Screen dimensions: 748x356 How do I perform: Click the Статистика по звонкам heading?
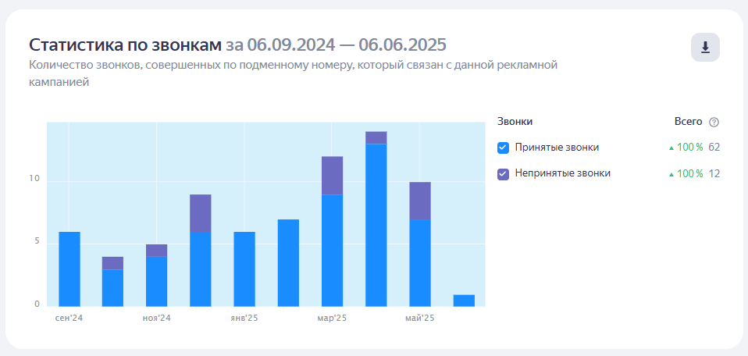pos(125,44)
